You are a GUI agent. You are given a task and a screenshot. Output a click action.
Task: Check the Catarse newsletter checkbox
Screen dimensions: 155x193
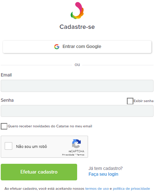pos(4,126)
